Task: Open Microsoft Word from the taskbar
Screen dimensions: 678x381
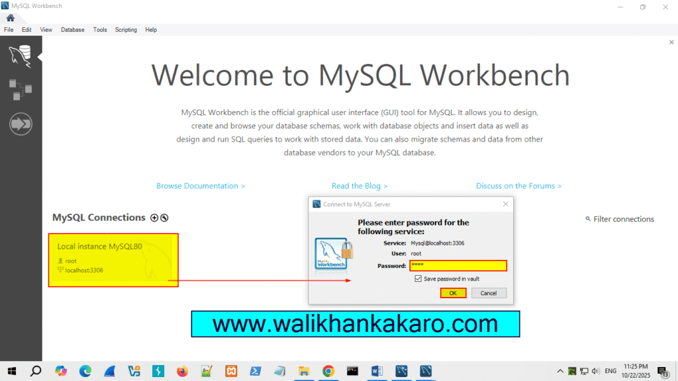Action: tap(377, 371)
